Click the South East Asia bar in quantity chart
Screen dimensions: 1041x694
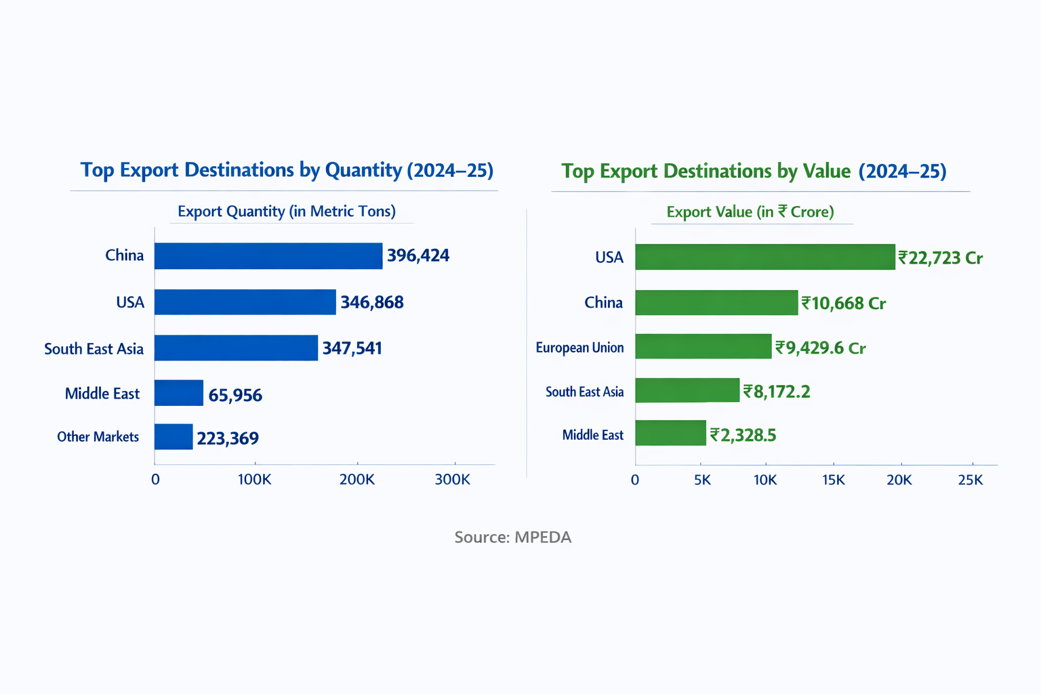[234, 348]
